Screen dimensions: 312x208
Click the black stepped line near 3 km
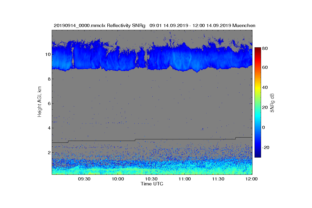tap(152, 139)
